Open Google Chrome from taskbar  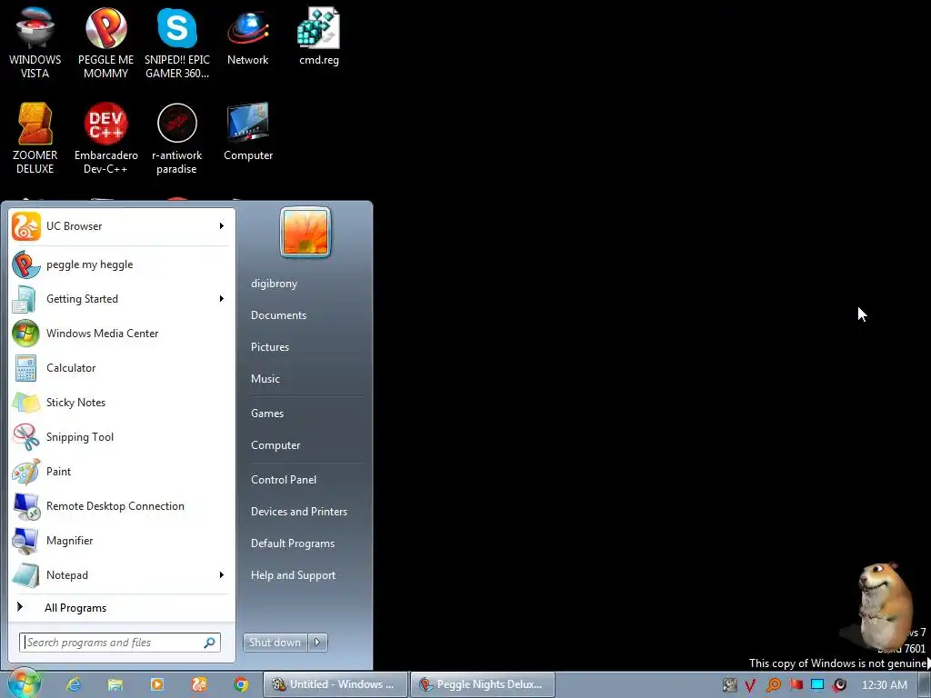pyautogui.click(x=240, y=684)
